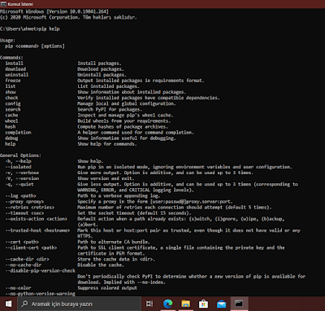Click the 'pip help' command text
325x311 pixels.
point(50,28)
